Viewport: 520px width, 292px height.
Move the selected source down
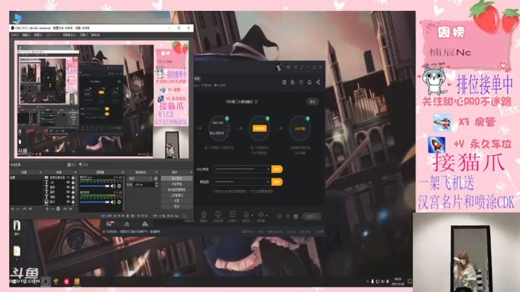click(x=71, y=208)
